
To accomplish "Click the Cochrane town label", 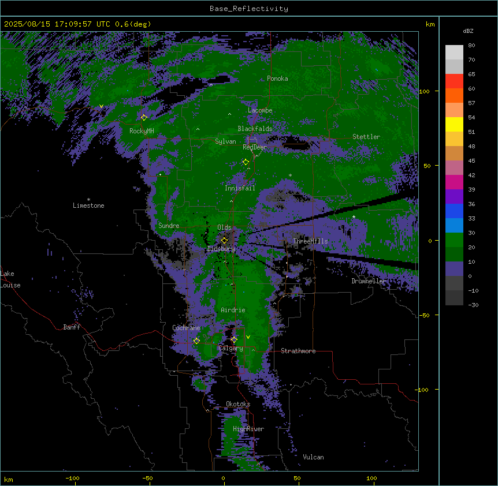I will pos(186,328).
